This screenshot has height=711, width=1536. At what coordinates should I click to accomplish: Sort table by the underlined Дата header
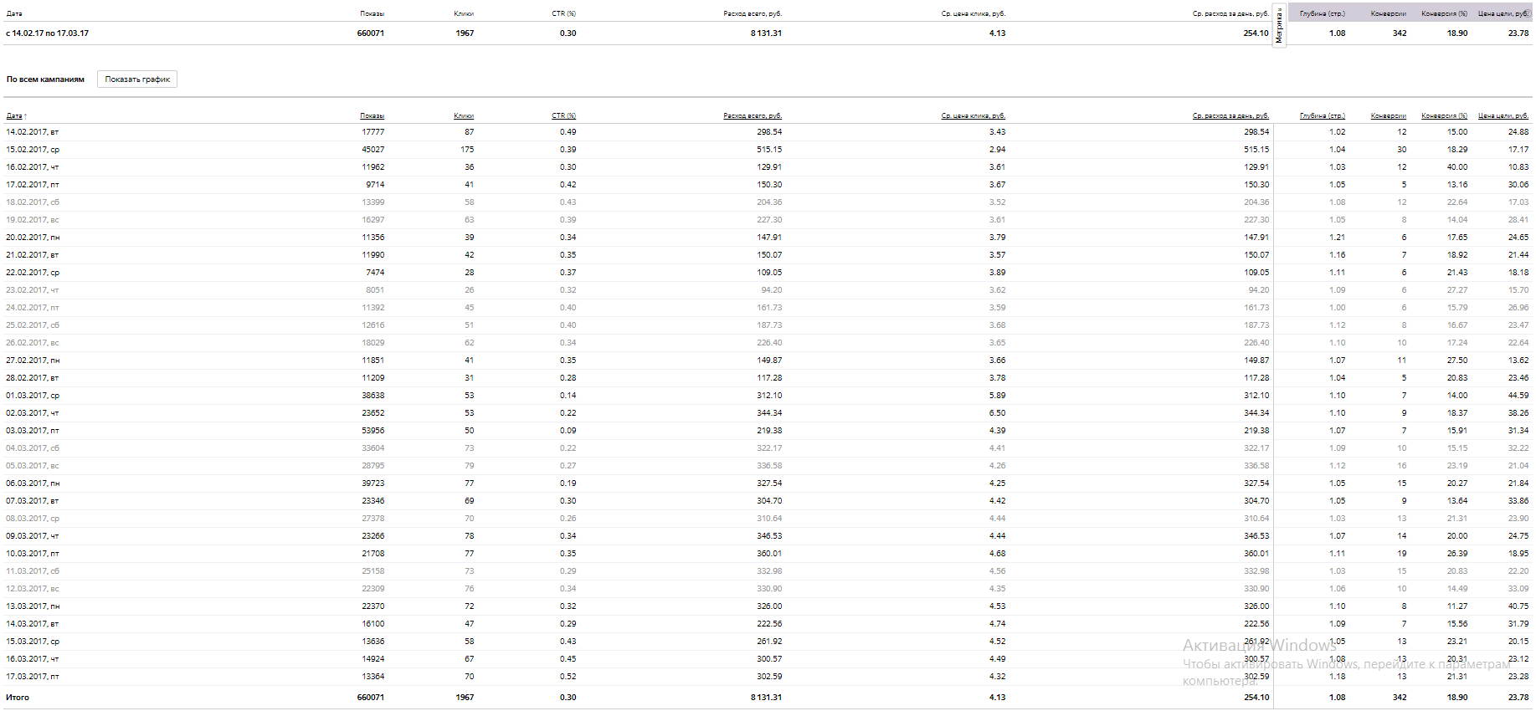[15, 115]
